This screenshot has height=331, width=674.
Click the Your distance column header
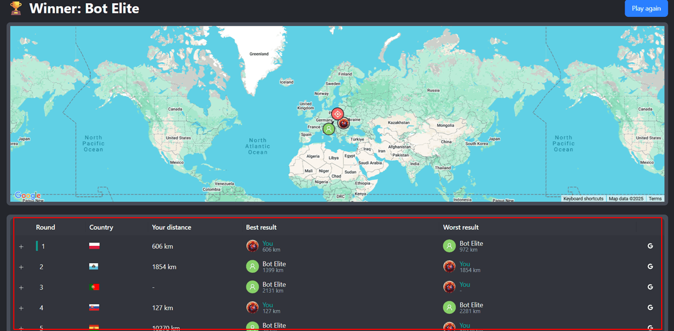tap(171, 227)
